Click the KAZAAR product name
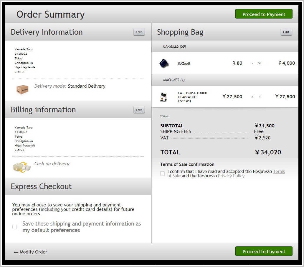This screenshot has height=267, width=304. tap(184, 64)
